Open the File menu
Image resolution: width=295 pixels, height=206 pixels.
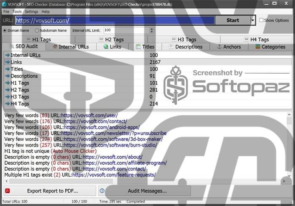(x=6, y=12)
